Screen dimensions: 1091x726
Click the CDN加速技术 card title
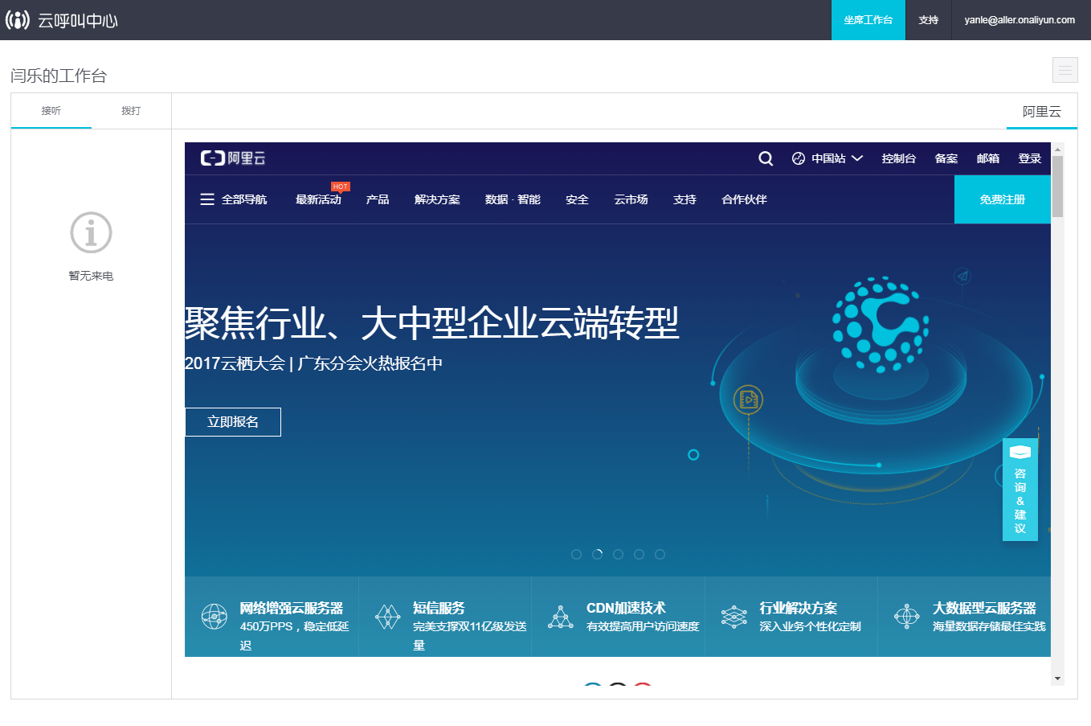pos(626,608)
